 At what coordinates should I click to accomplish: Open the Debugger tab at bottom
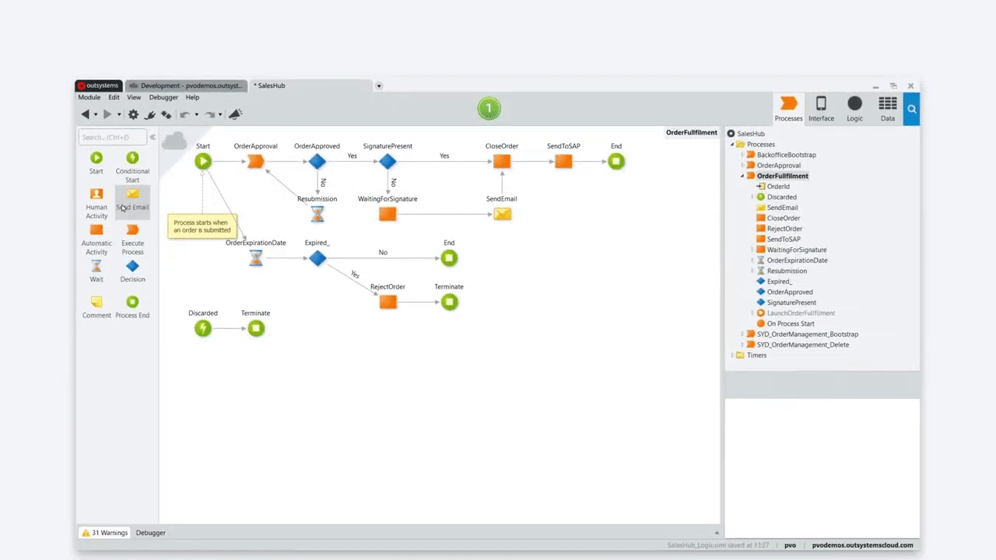[x=150, y=533]
